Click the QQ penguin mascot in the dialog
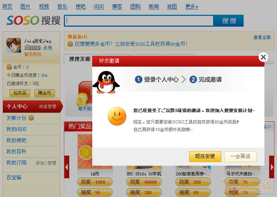The image size is (277, 197). coord(106,82)
